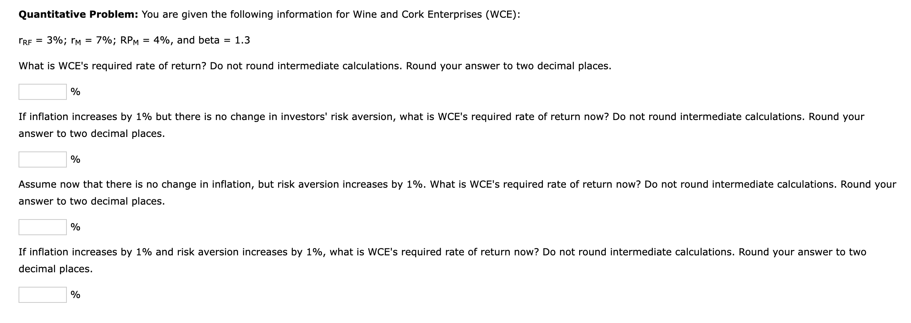Click the % label beside the first box
The height and width of the screenshot is (323, 911).
coord(75,91)
